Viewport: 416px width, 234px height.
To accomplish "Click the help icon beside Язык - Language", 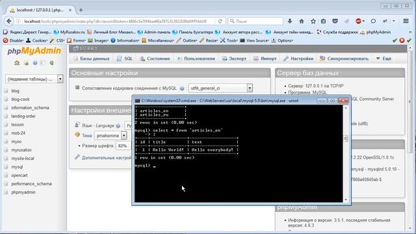I will [118, 125].
